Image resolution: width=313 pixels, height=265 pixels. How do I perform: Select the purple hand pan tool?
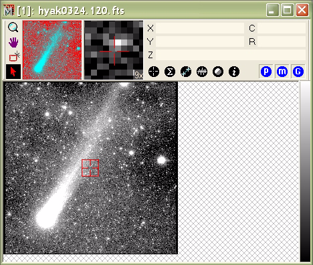(x=13, y=42)
